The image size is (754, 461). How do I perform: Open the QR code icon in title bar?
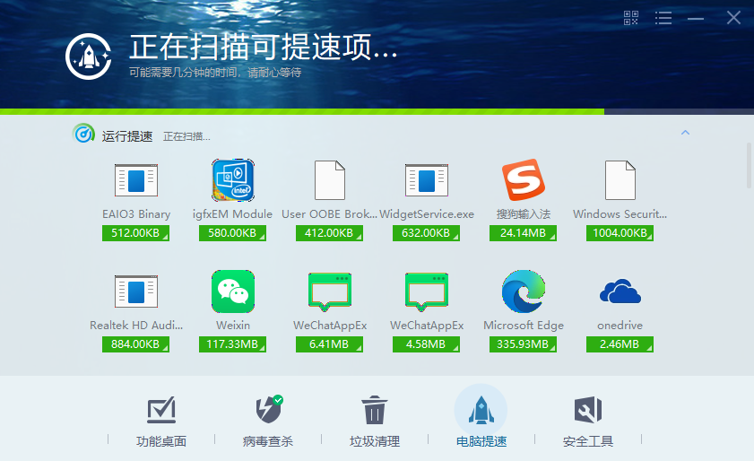click(x=630, y=18)
